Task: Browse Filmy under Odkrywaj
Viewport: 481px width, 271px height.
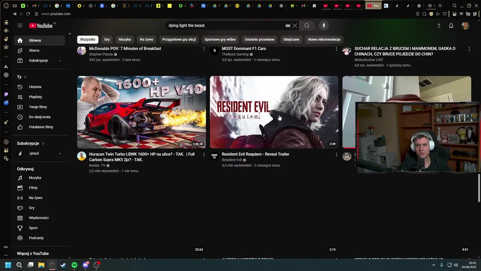Action: 39,188
